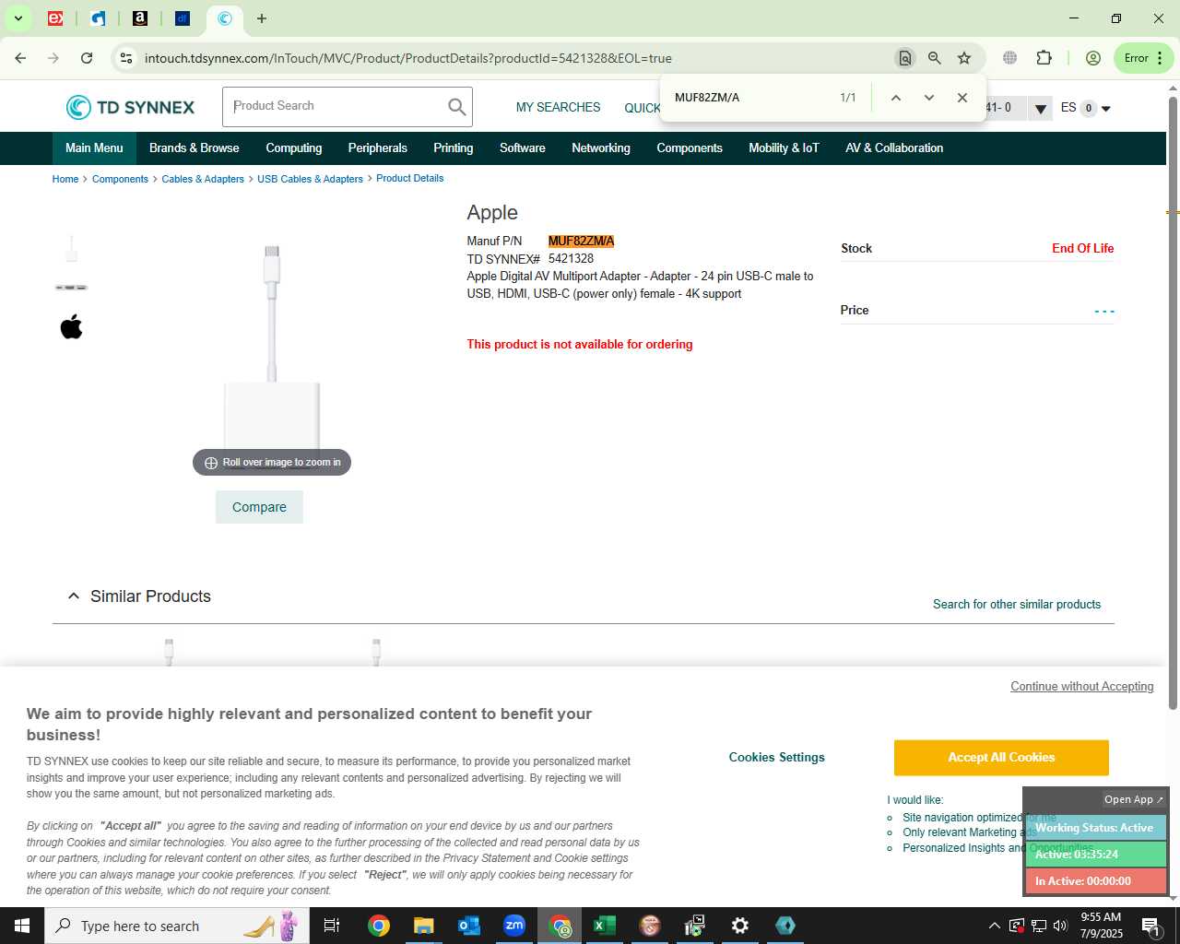The image size is (1180, 944).
Task: Click the find-in-page icon in address bar
Action: coord(904,58)
